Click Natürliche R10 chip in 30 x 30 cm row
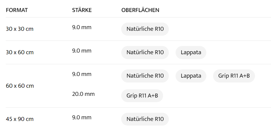The image size is (271, 128). click(x=145, y=29)
